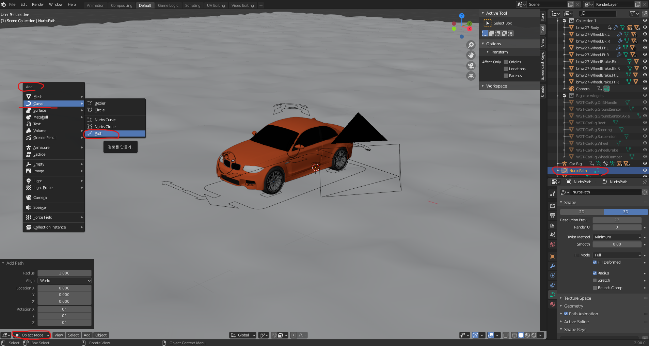Select Nurbs Circle in Curve submenu

[x=115, y=127]
